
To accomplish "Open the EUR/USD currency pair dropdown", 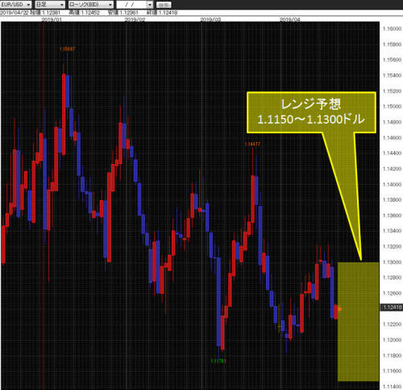I will (x=15, y=4).
